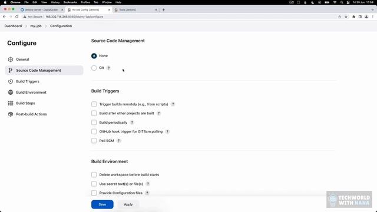The image size is (377, 212).
Task: Enable Build after other projects are built
Action: point(94,113)
